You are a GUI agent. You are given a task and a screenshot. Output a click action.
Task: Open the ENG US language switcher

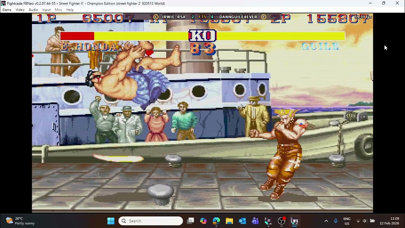347,221
